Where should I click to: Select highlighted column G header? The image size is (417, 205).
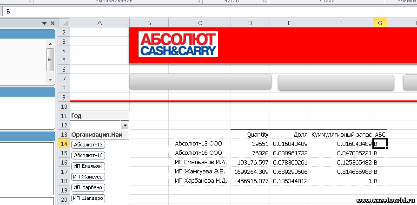[380, 23]
